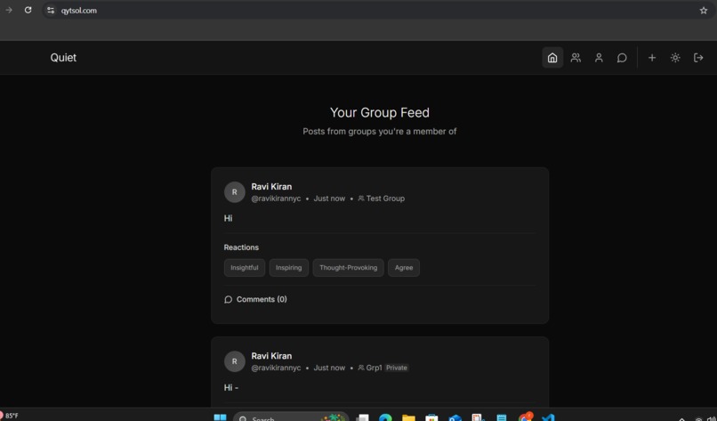Open File Explorer from the taskbar
Screen dimensions: 717x421
click(408, 417)
